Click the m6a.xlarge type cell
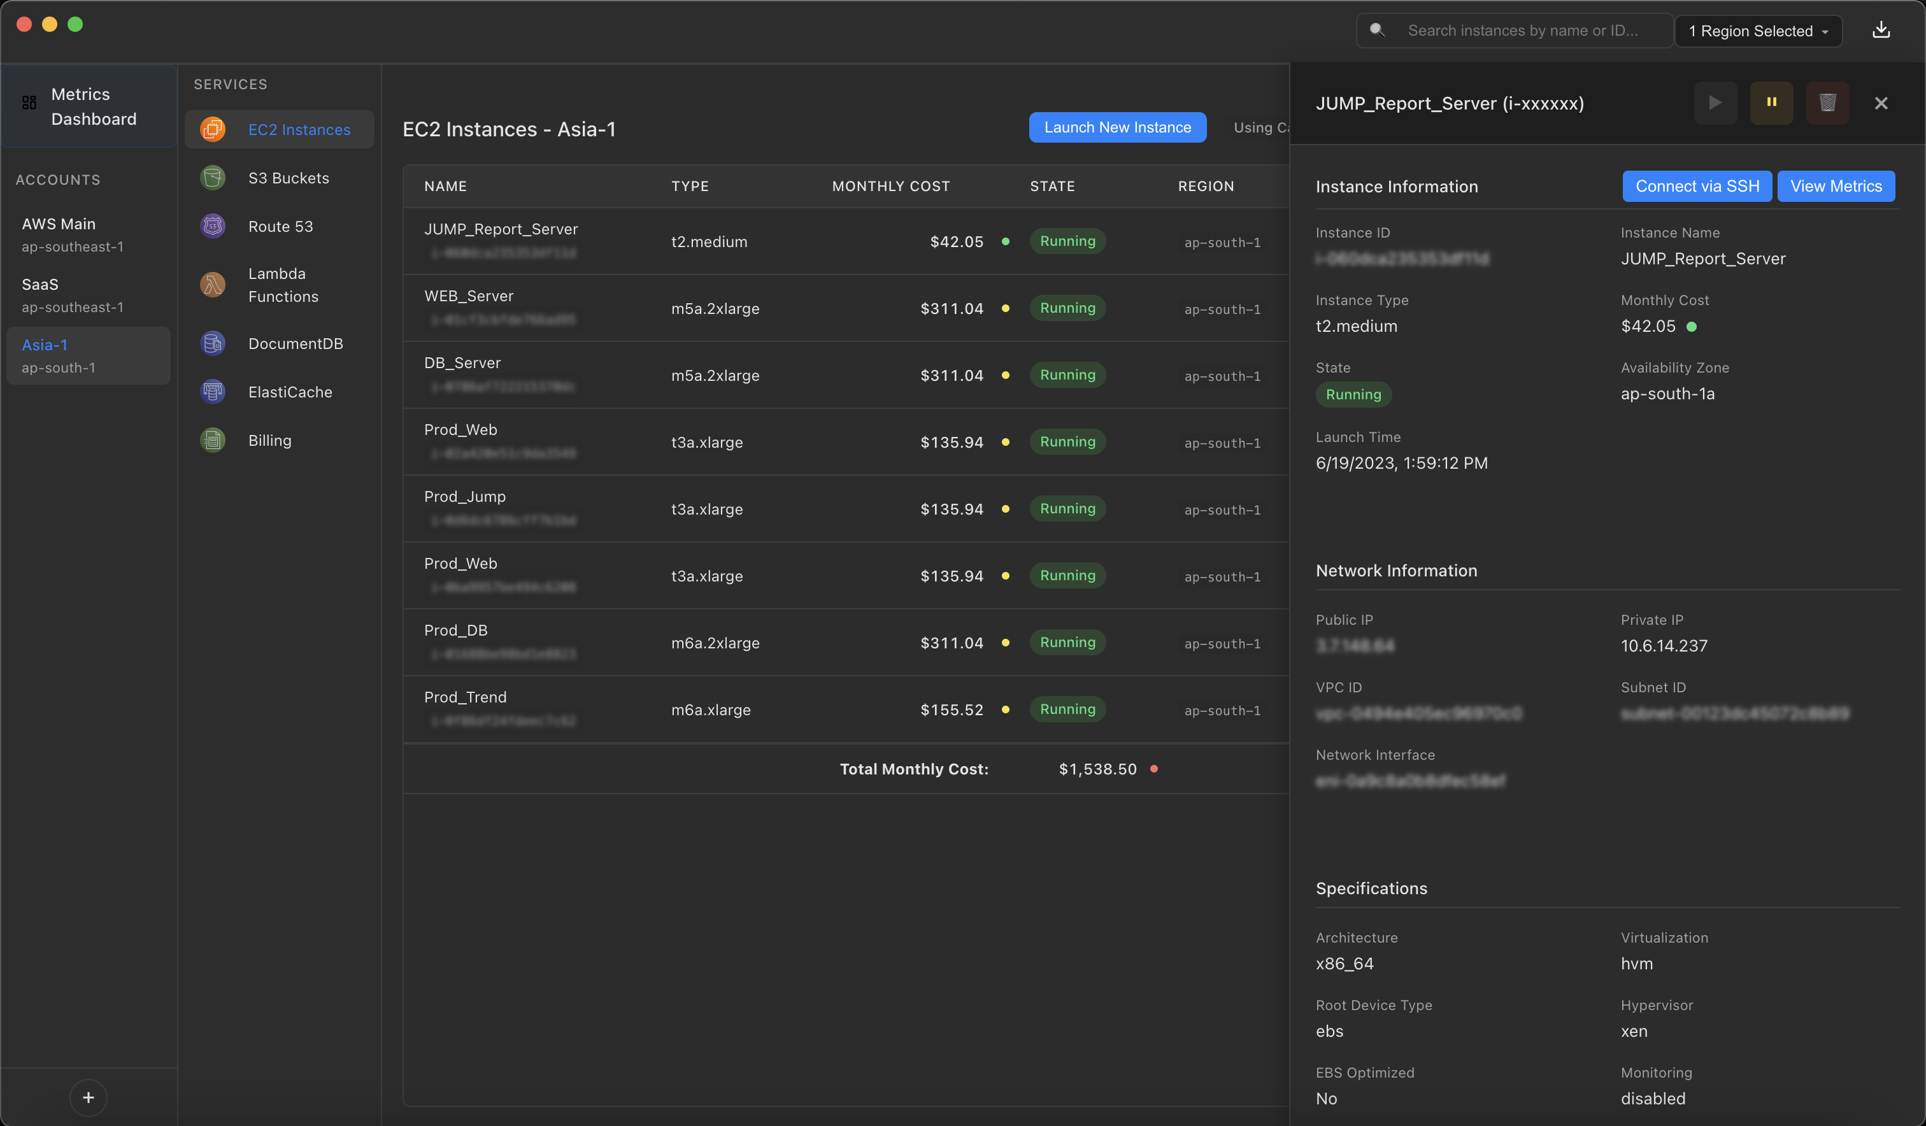This screenshot has height=1126, width=1926. click(711, 709)
